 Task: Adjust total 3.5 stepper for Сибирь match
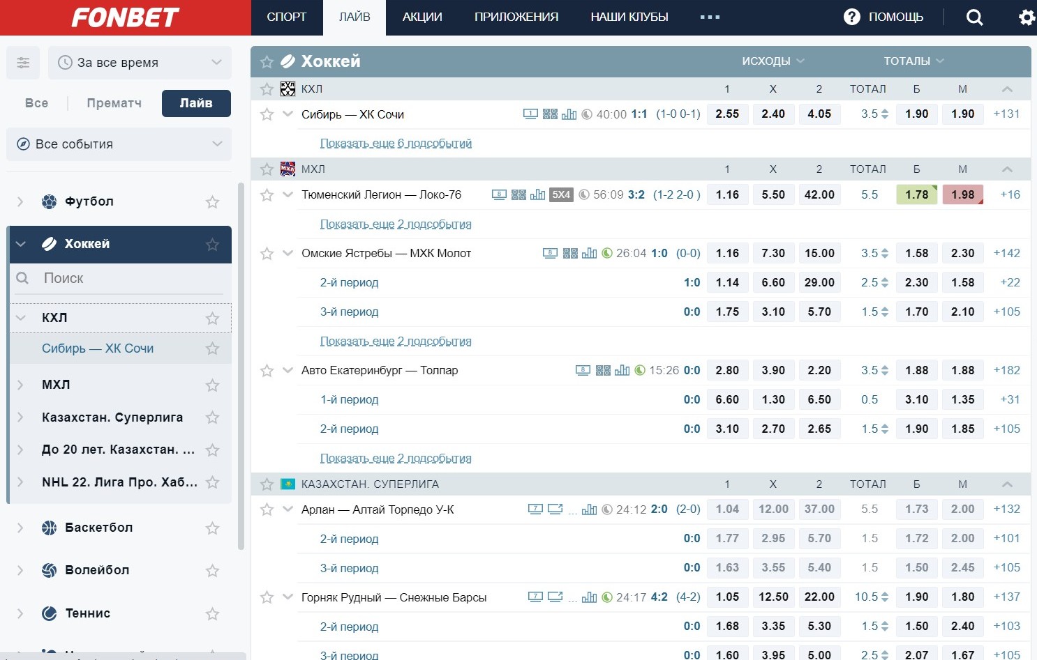(x=884, y=114)
